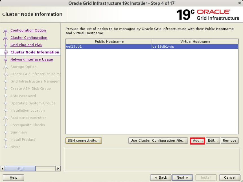
Task: Open the Configuration Option step link
Action: pyautogui.click(x=28, y=30)
